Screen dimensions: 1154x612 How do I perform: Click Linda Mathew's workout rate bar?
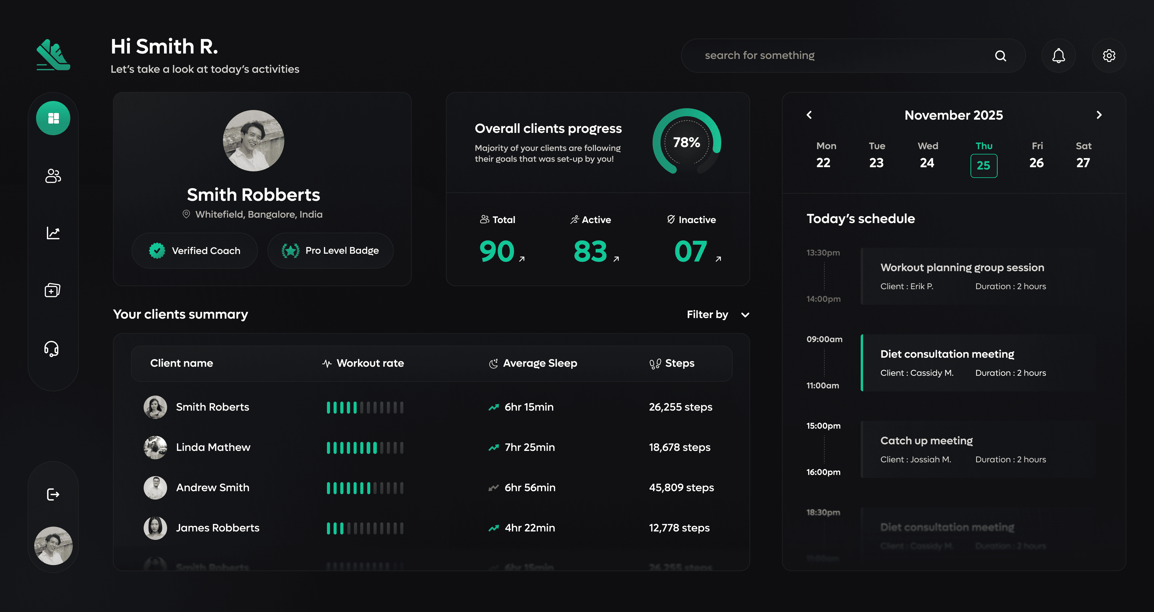(365, 448)
